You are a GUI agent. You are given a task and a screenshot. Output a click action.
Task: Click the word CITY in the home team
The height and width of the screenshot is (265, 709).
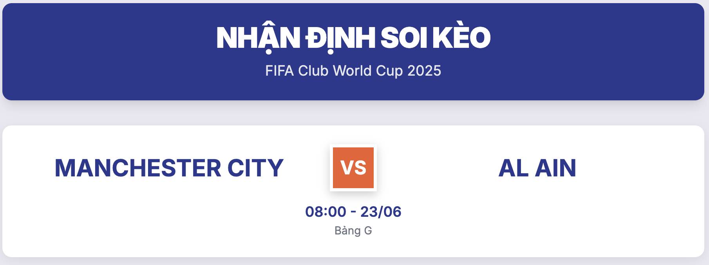tap(255, 168)
